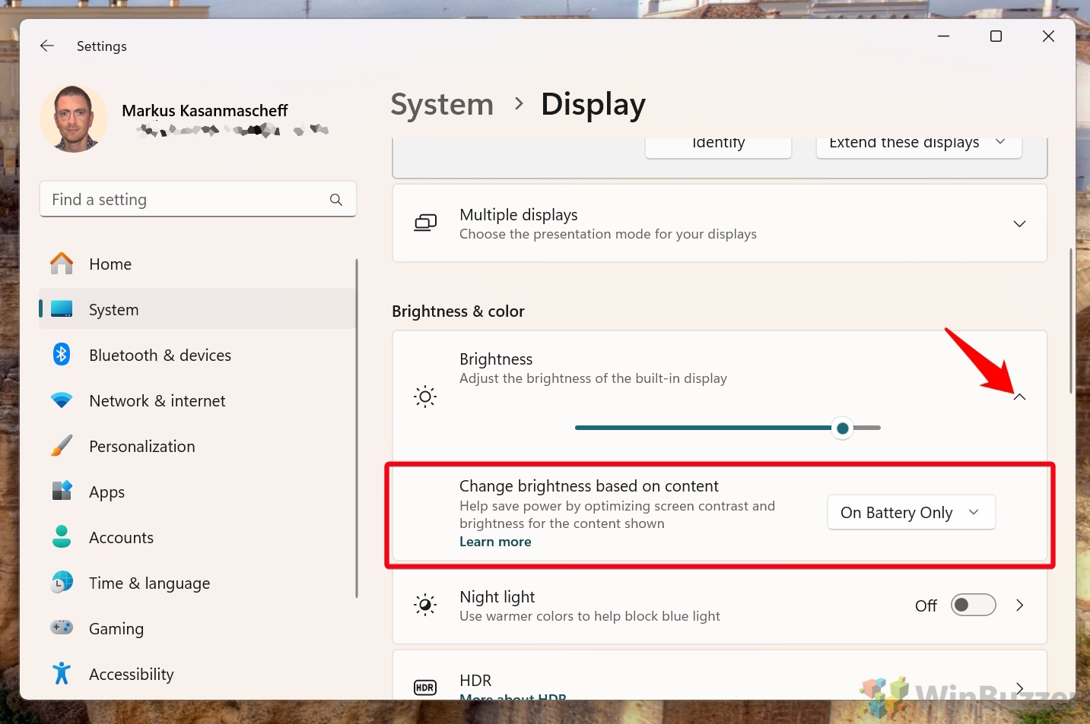Maximize the Settings window

[996, 36]
